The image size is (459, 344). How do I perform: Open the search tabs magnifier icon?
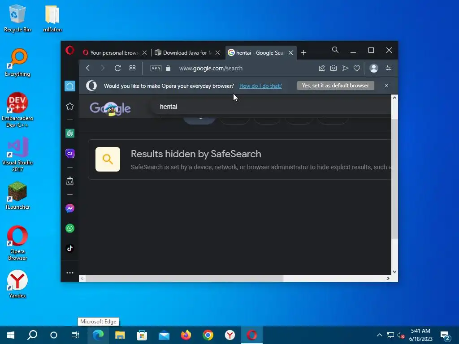[335, 50]
